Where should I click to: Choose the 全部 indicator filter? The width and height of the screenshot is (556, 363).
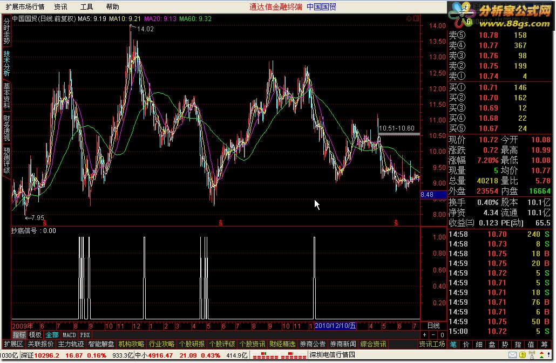(52, 334)
